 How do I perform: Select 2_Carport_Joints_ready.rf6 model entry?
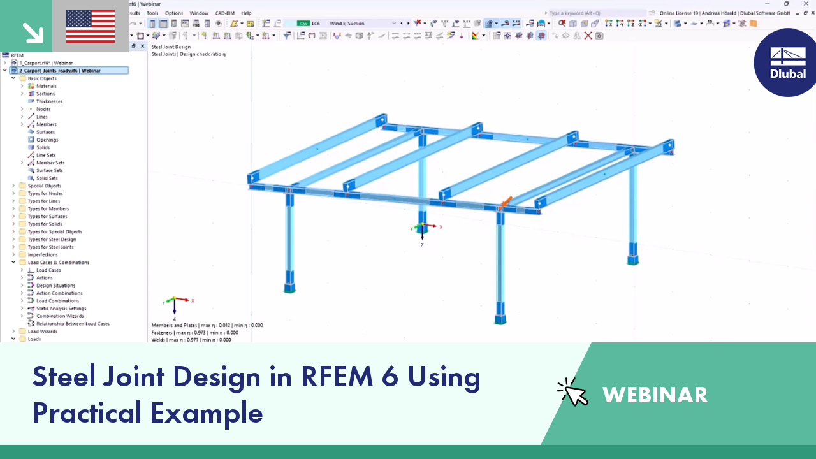[69, 71]
